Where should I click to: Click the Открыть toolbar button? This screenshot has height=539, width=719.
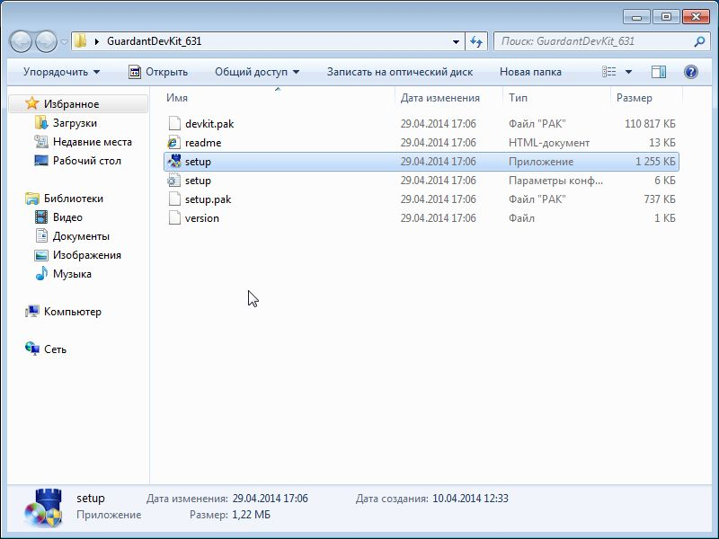(x=158, y=72)
